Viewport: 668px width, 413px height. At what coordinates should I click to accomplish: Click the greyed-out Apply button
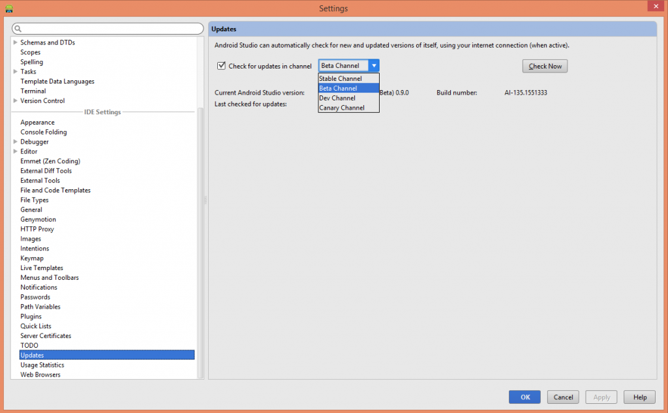pos(601,397)
